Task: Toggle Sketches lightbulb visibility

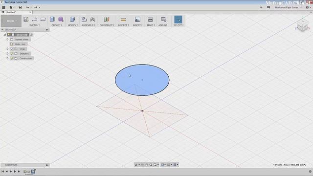Action: [12, 54]
